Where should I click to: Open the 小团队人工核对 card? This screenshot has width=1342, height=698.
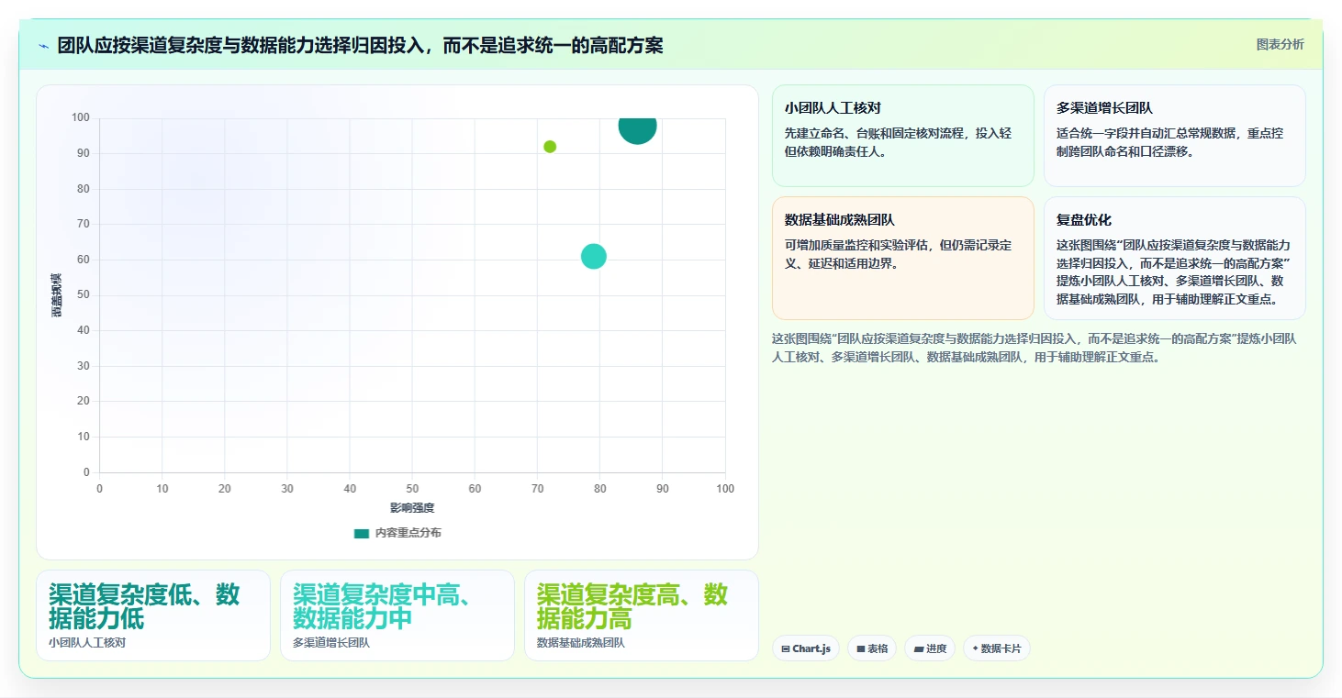click(903, 136)
